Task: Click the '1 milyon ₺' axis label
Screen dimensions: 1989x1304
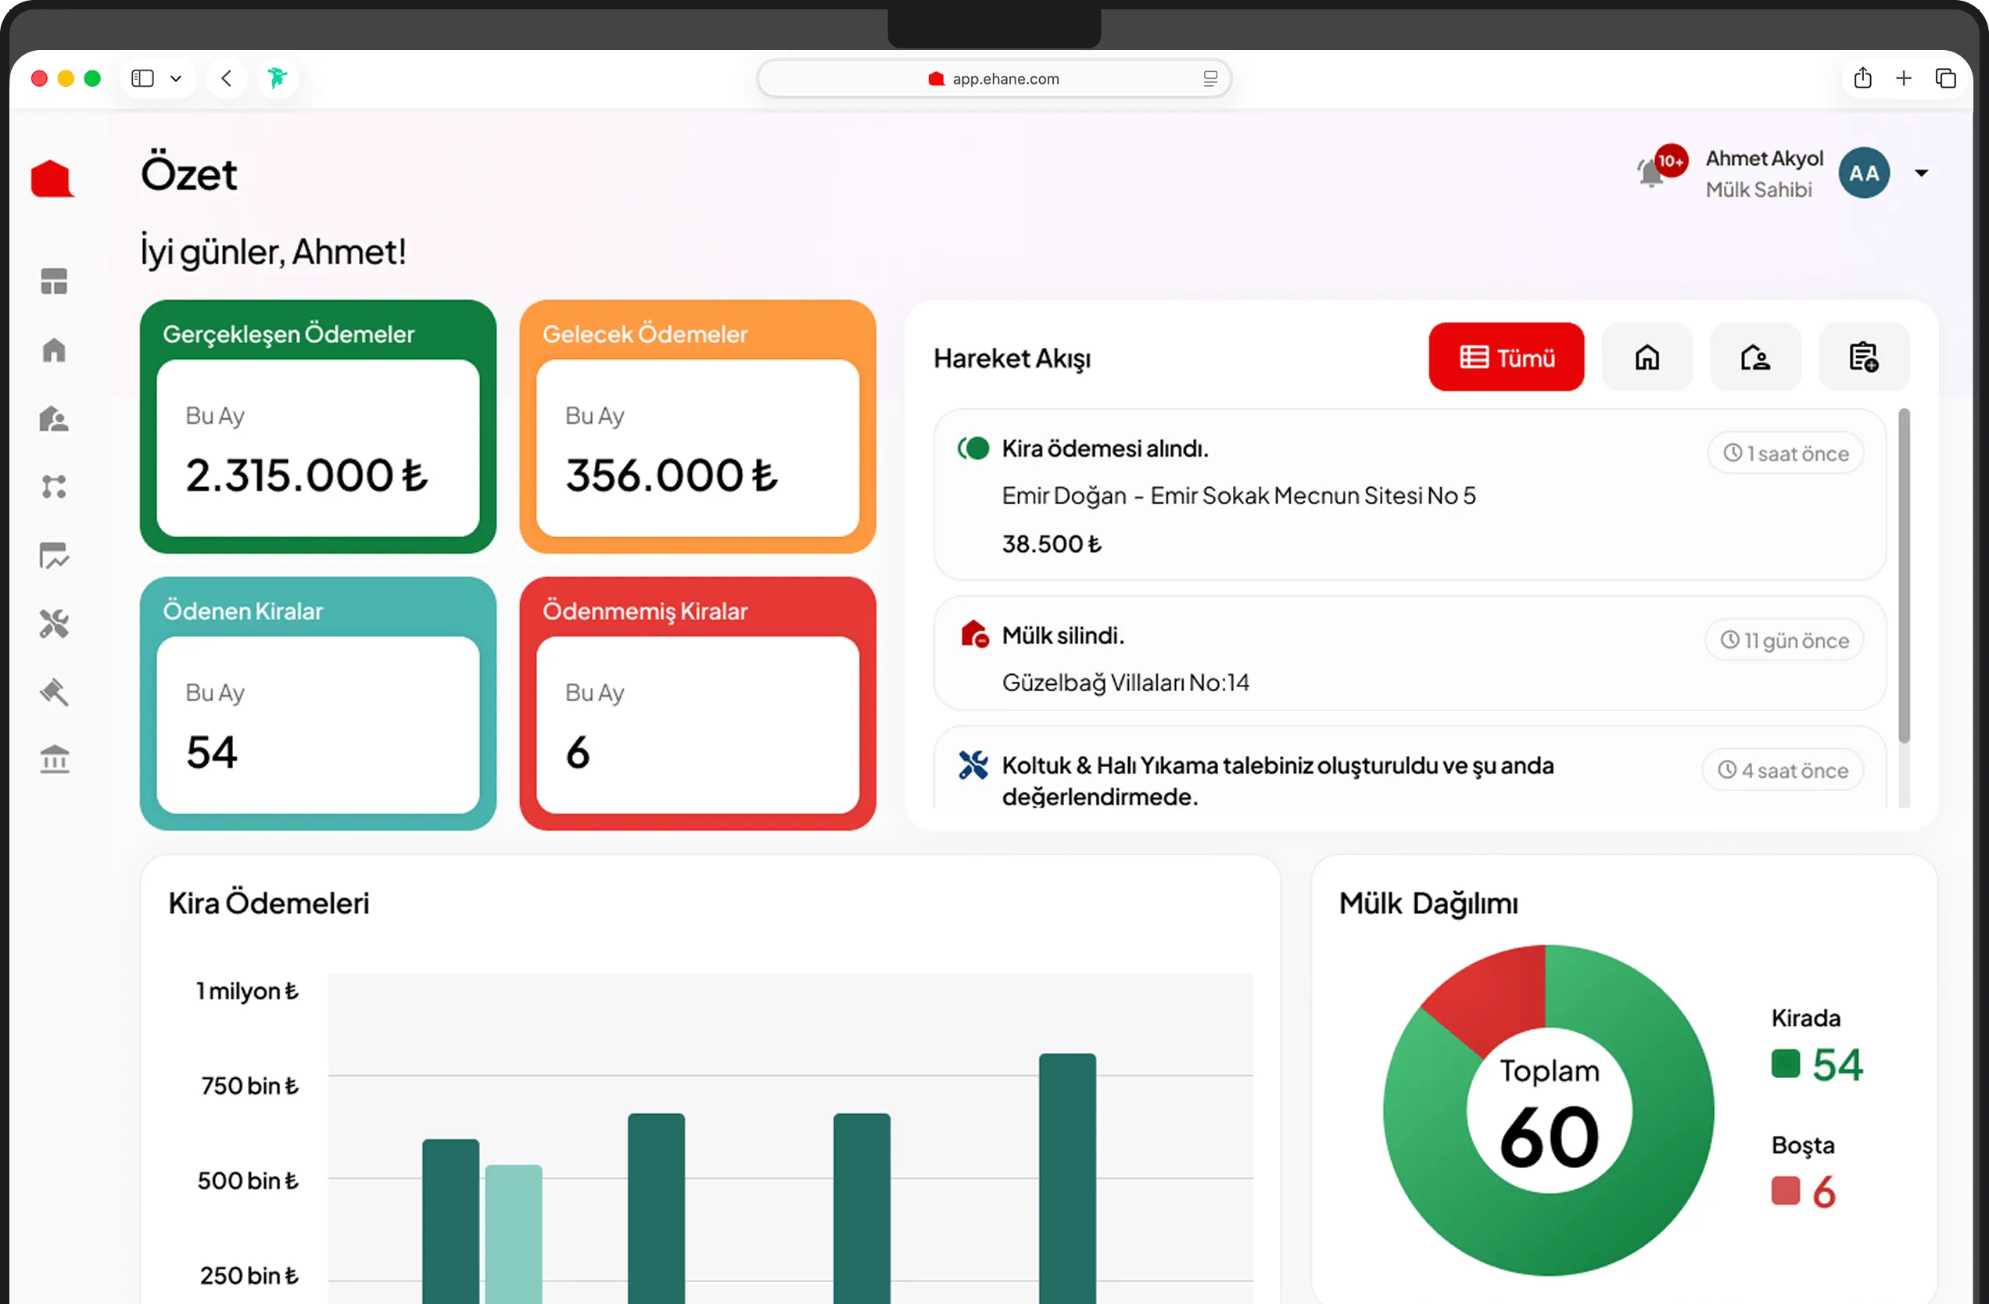Action: [247, 991]
